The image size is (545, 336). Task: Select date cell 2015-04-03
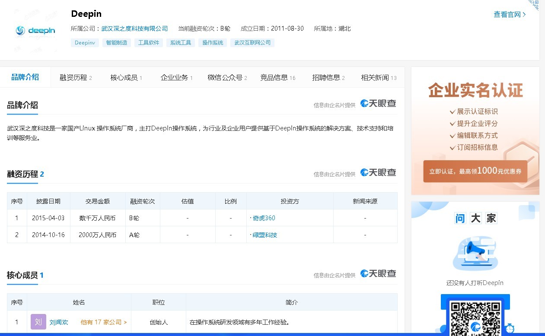pyautogui.click(x=48, y=218)
